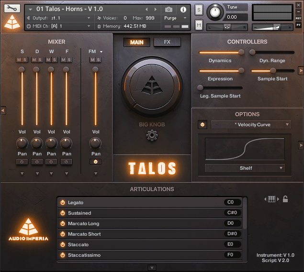Click the keyboard keyswitch icon in Articulations
Screen dimensions: 304x272
click(271, 199)
